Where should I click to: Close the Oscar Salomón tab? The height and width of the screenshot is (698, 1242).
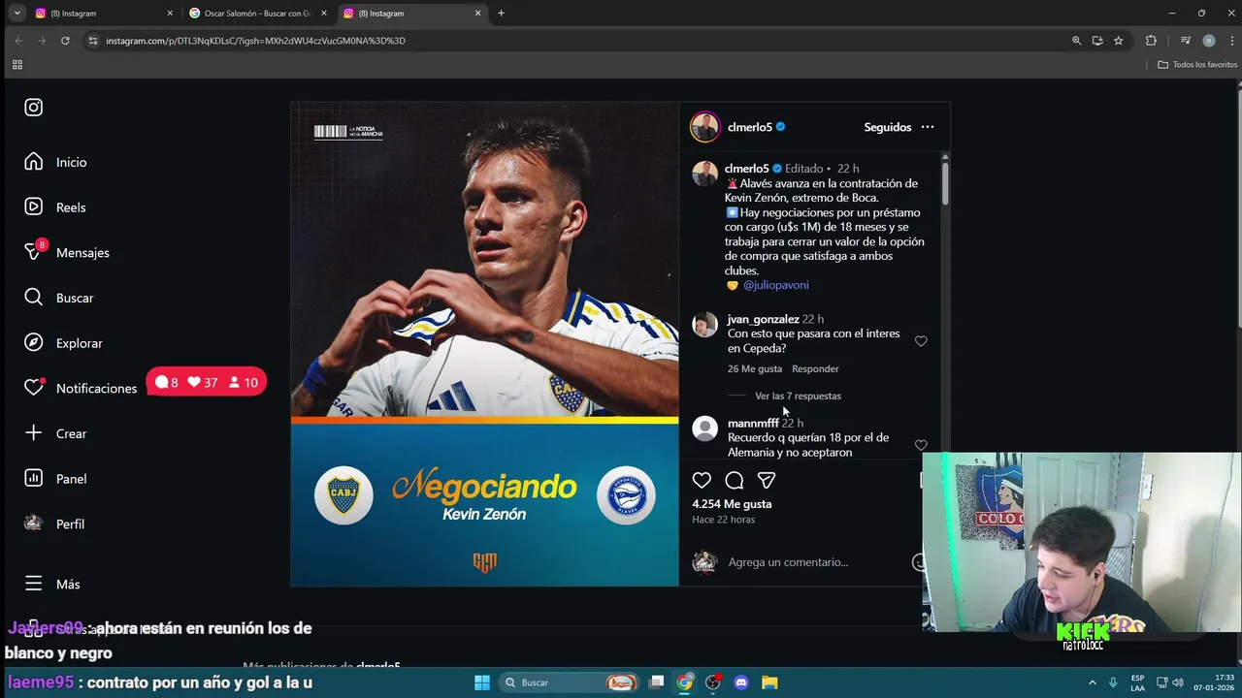coord(323,14)
